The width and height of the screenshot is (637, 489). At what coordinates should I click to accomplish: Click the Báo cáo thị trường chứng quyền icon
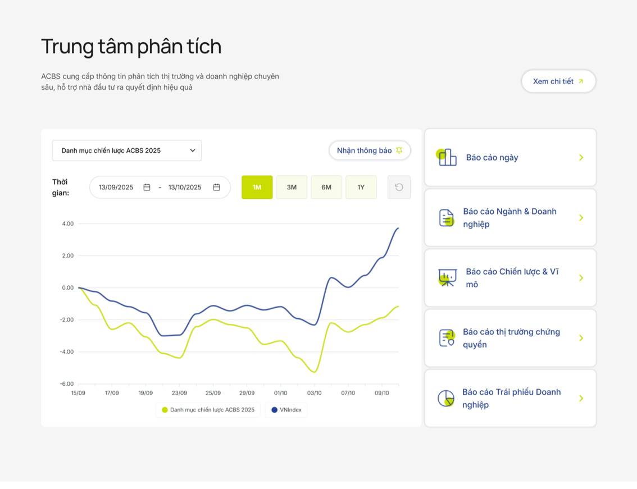click(447, 338)
